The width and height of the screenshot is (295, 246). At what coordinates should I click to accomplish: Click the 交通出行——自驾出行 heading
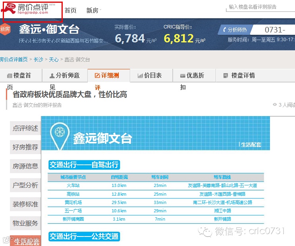click(84, 165)
